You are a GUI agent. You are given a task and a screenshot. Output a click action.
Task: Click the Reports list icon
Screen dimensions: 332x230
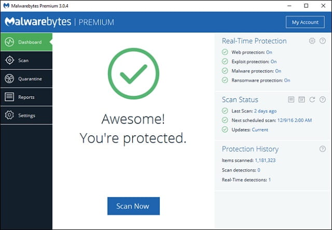coord(9,97)
